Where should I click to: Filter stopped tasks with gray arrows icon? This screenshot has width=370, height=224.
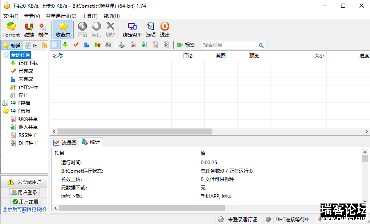point(108,45)
